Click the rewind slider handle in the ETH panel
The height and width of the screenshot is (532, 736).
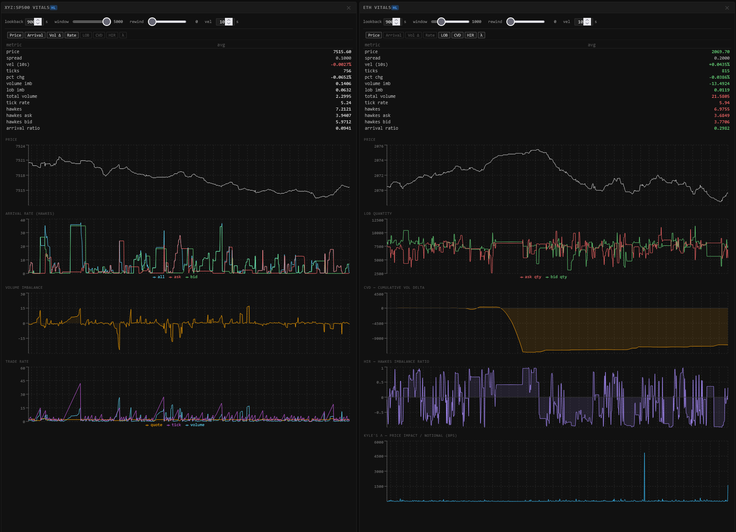click(511, 22)
